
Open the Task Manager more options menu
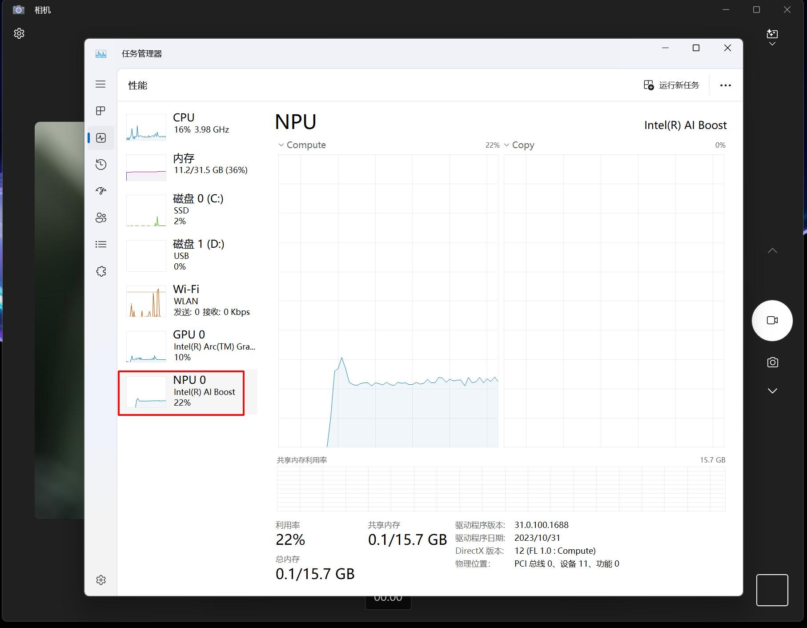[725, 85]
